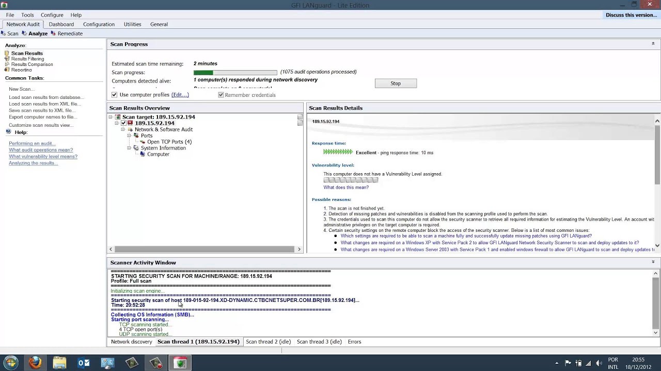This screenshot has width=661, height=371.
Task: Open the Network discovery activity tab
Action: (132, 342)
